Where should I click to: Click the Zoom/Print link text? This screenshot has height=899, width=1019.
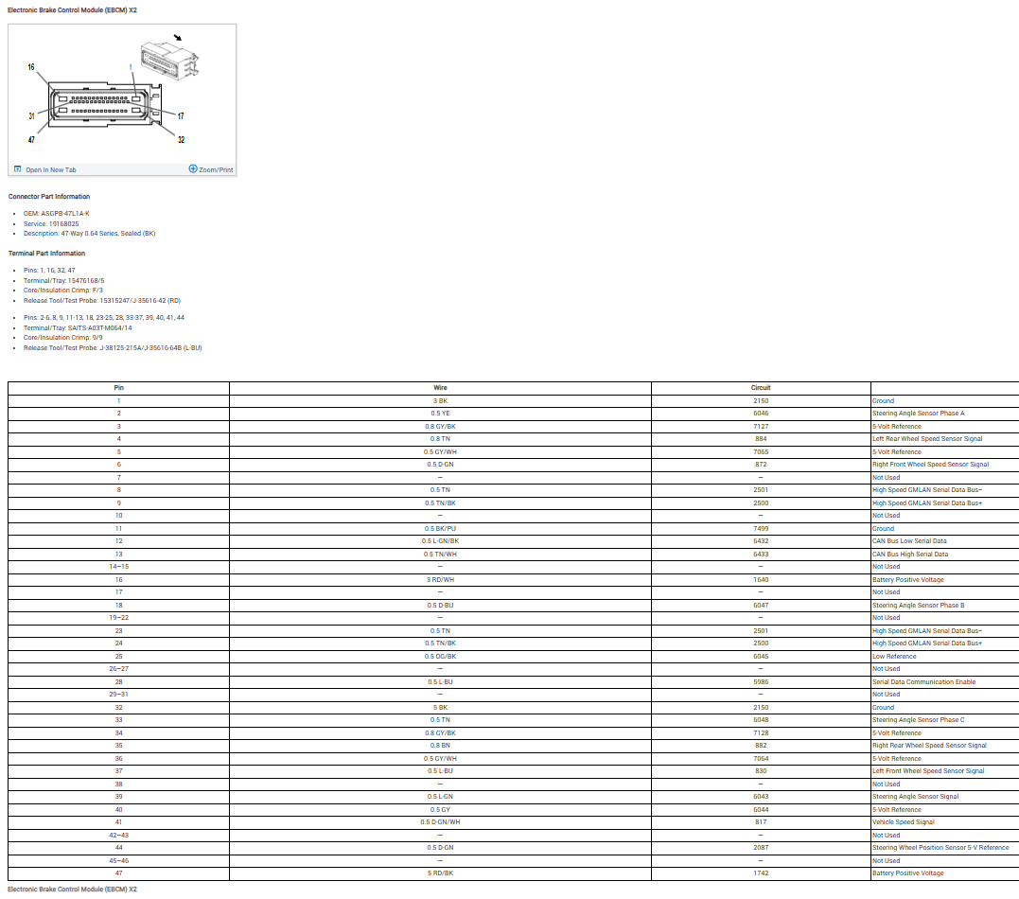(216, 170)
